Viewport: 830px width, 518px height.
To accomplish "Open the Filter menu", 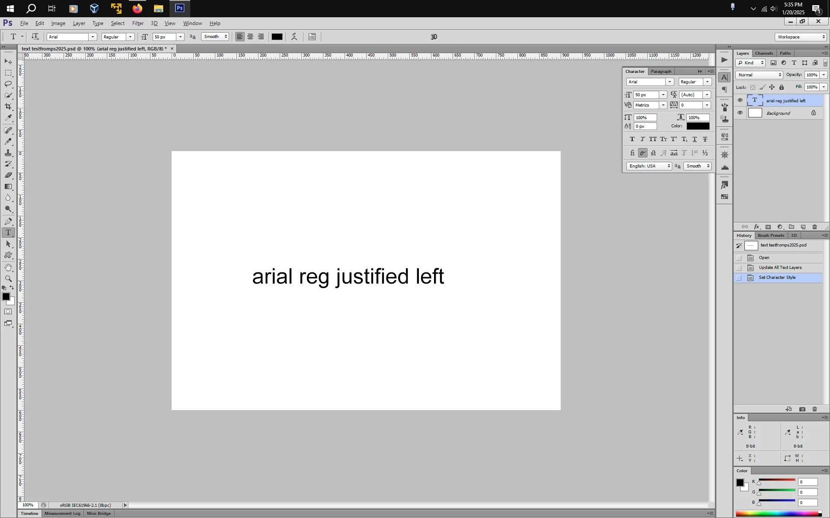I will [137, 23].
